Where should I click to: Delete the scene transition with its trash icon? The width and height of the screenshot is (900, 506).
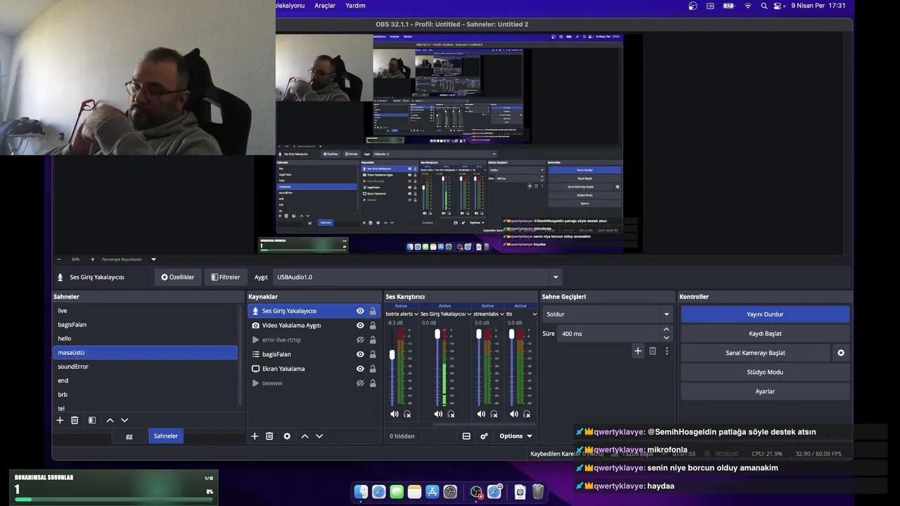(x=652, y=351)
